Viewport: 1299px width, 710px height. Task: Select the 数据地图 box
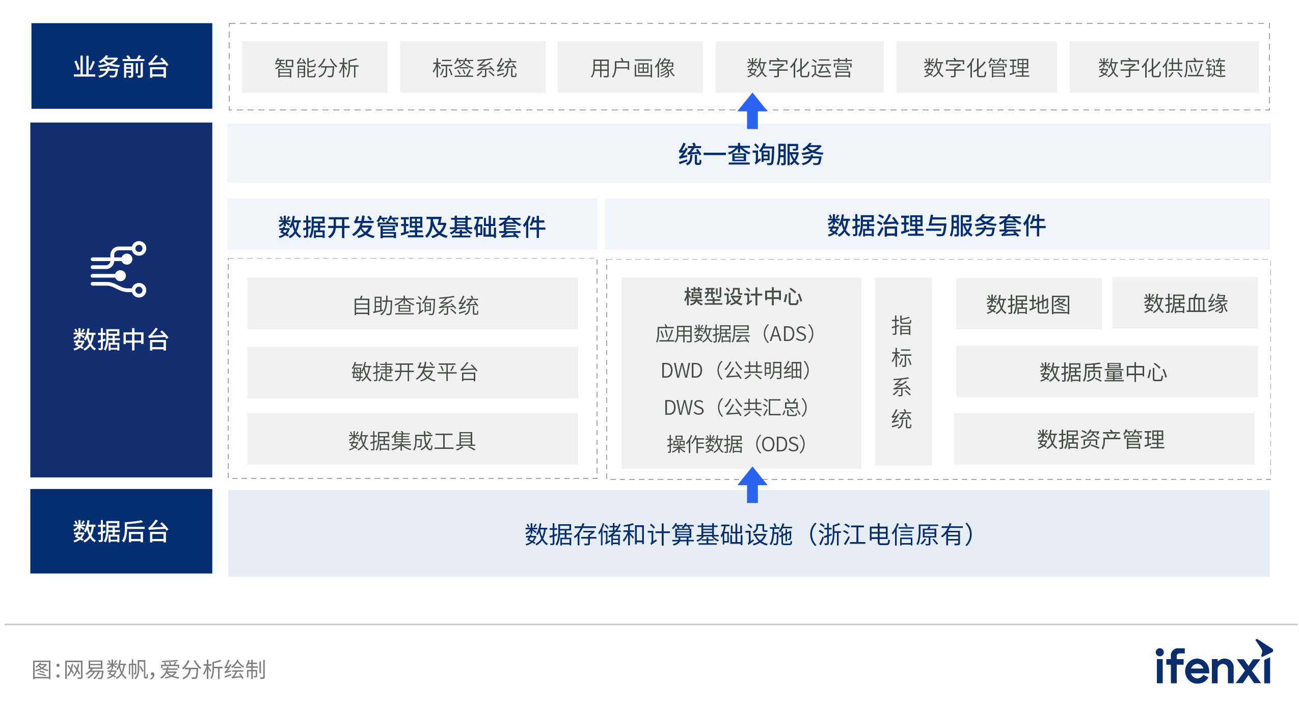point(1029,304)
